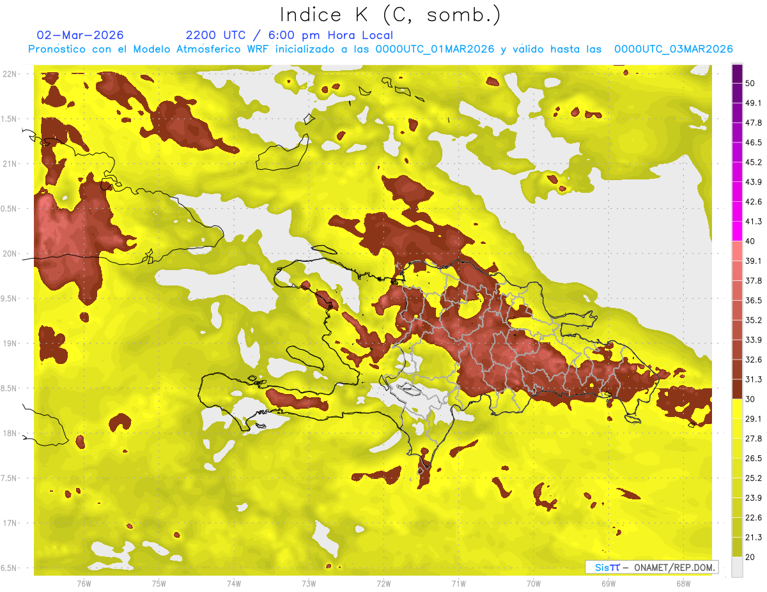The width and height of the screenshot is (767, 592).
Task: Click the '19N' latitude label
Action: tap(10, 344)
